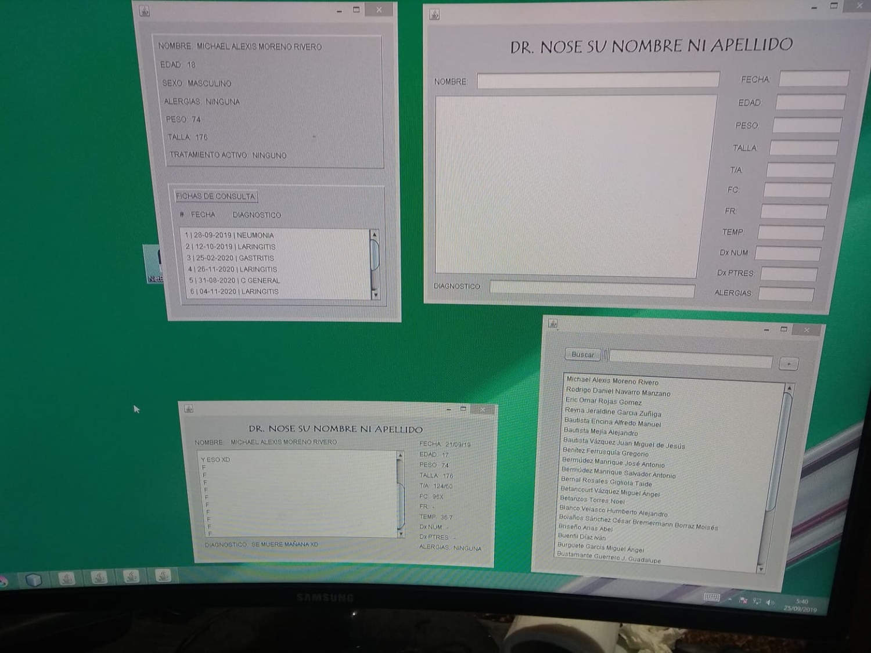Click the TEMP input field in the large form
Screen dimensions: 871x653
point(791,232)
